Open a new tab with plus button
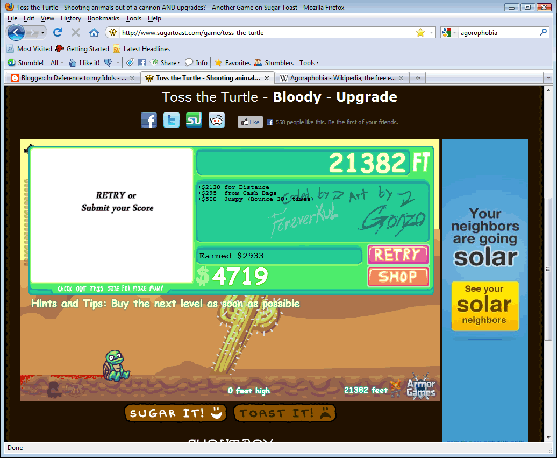Image resolution: width=557 pixels, height=458 pixels. (x=418, y=78)
